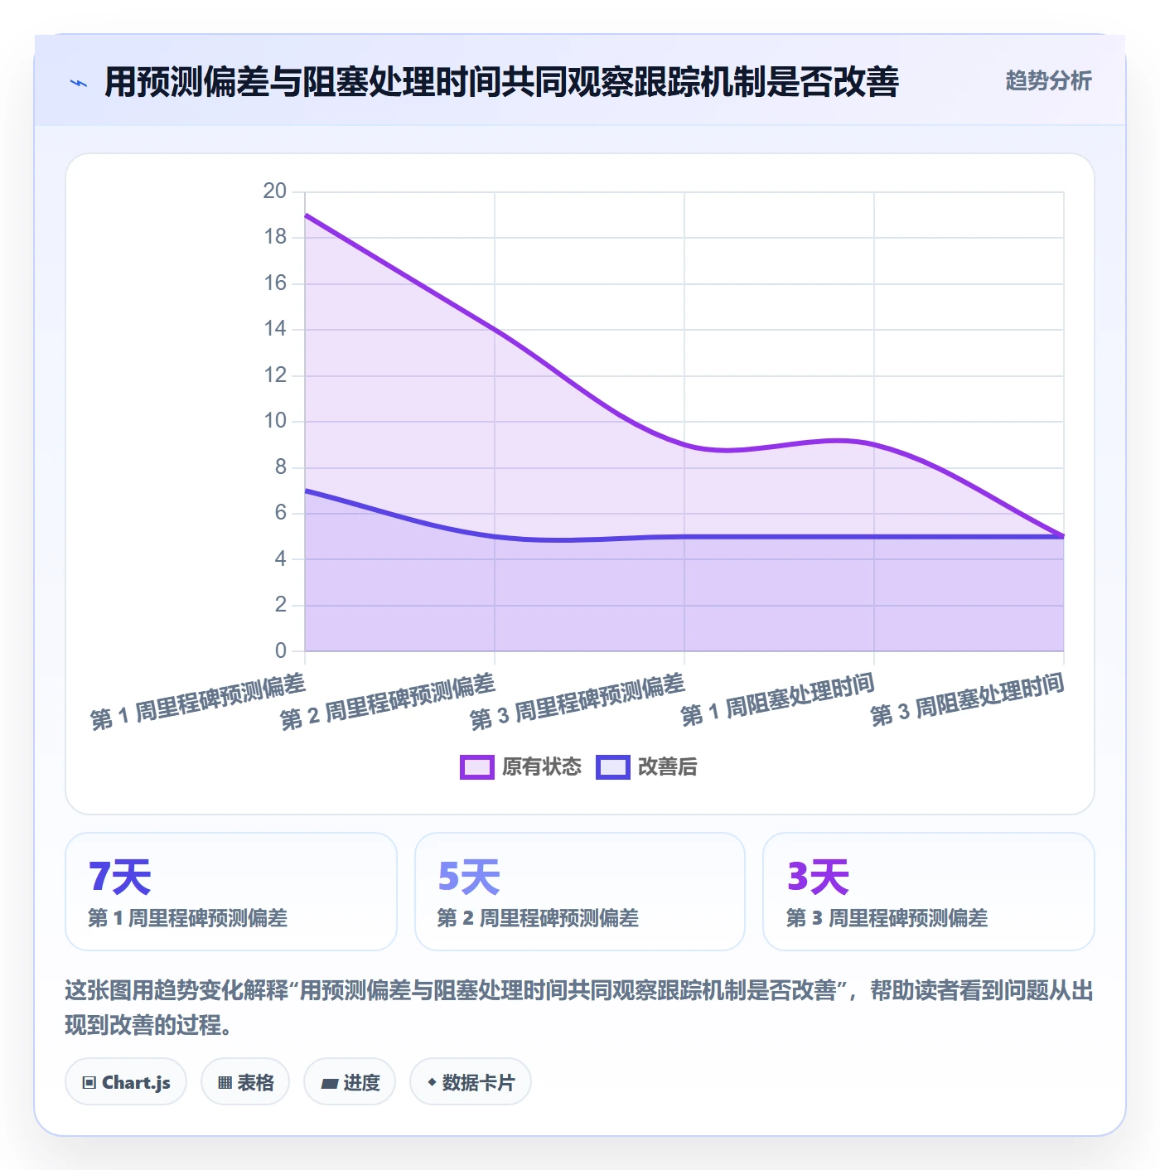This screenshot has height=1170, width=1160.
Task: Select the Chart.js tag
Action: click(x=126, y=1082)
